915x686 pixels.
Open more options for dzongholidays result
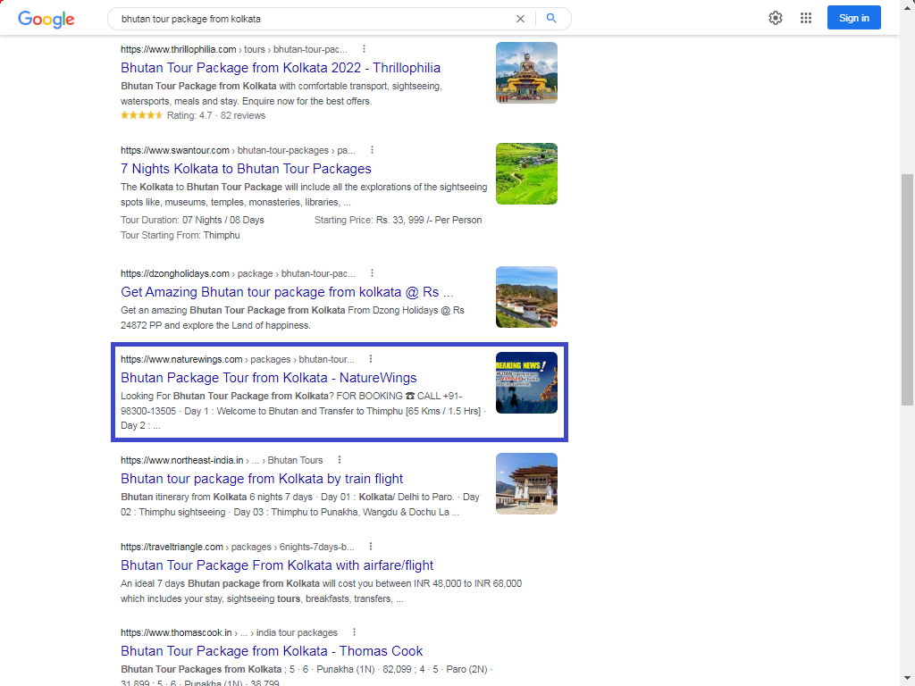pos(373,273)
